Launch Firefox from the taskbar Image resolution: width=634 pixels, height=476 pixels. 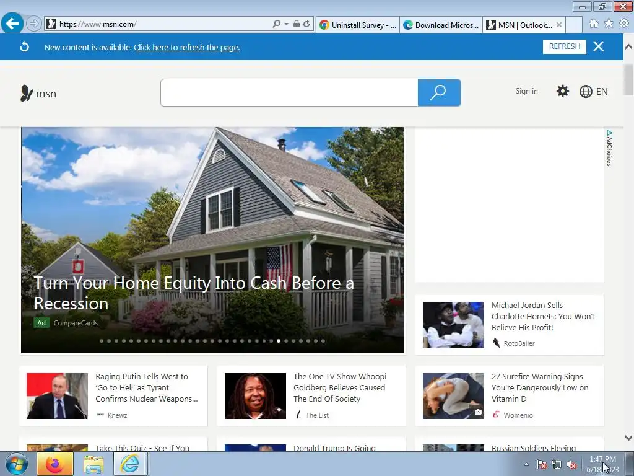[55, 464]
